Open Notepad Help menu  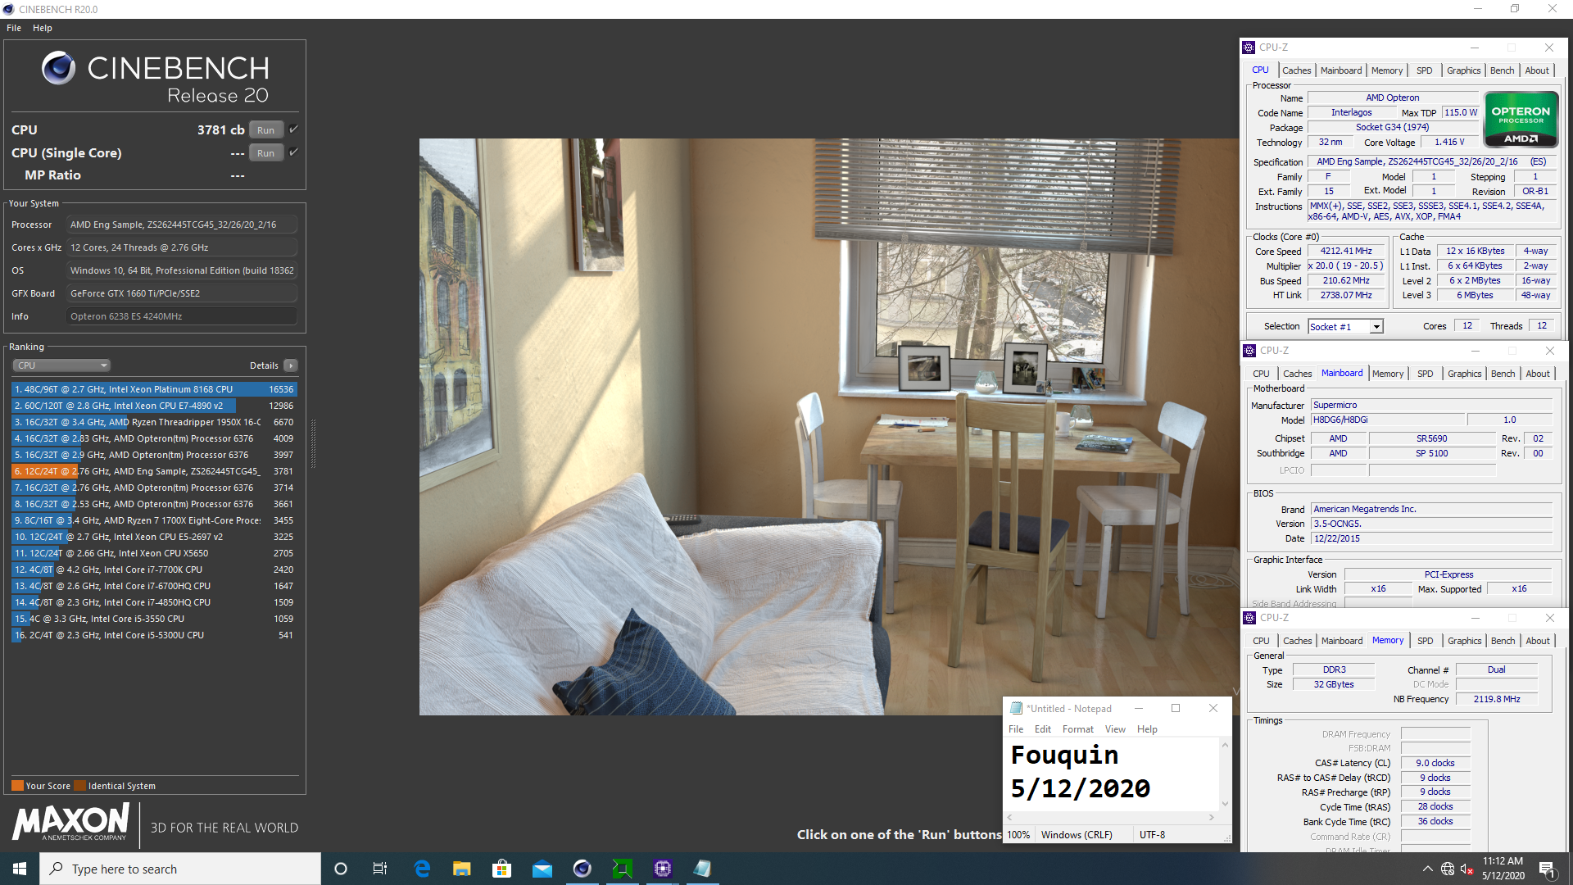(1147, 729)
